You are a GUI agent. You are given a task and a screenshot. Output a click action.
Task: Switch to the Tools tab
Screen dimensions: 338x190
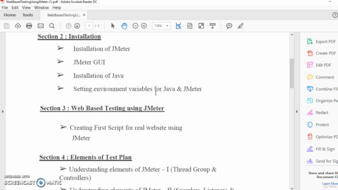(27, 15)
